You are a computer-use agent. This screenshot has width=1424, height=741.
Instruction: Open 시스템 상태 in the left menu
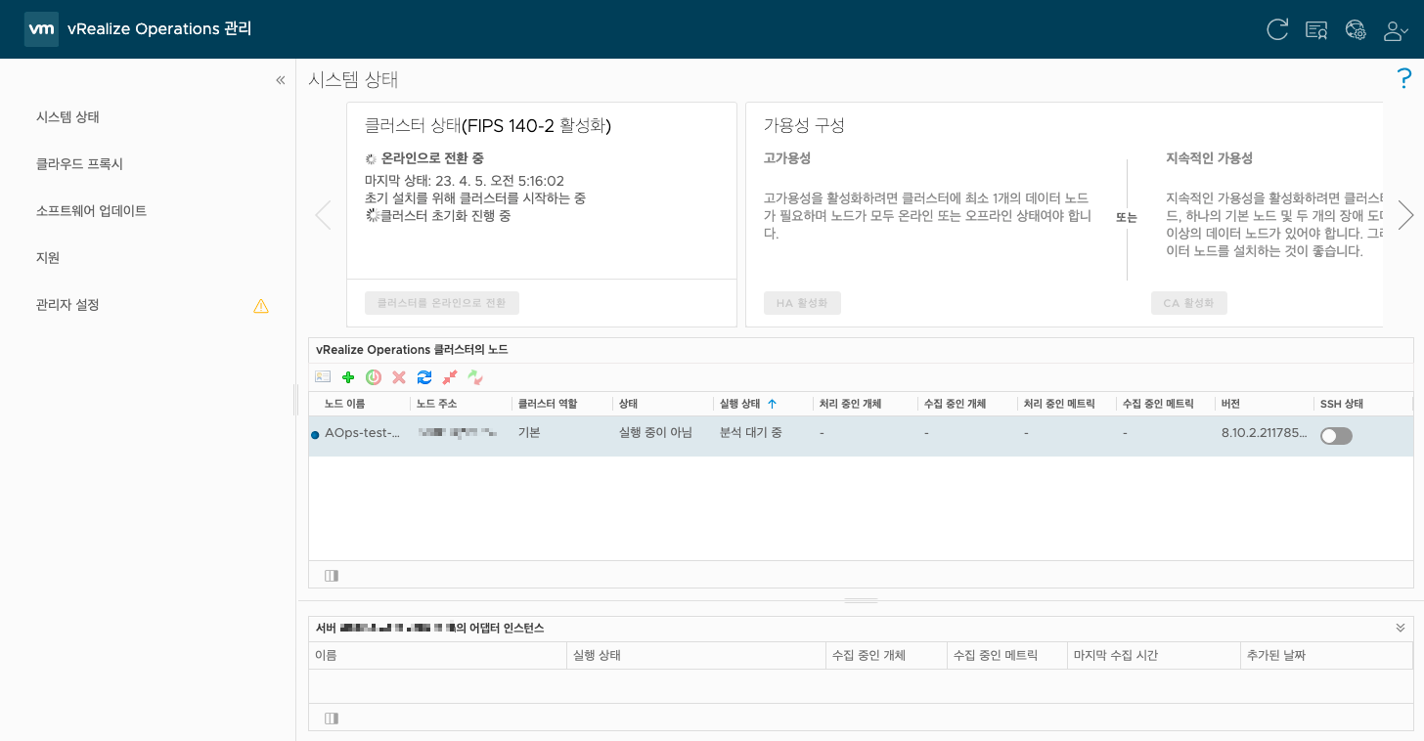67,117
